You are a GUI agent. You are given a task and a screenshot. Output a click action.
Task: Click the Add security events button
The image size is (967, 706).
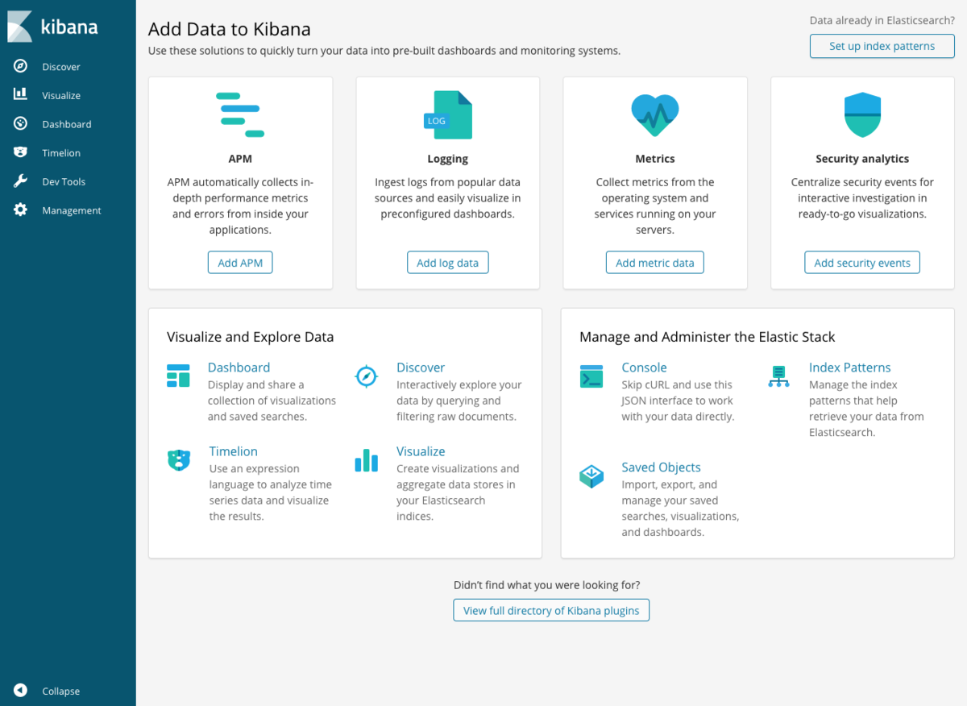click(862, 263)
